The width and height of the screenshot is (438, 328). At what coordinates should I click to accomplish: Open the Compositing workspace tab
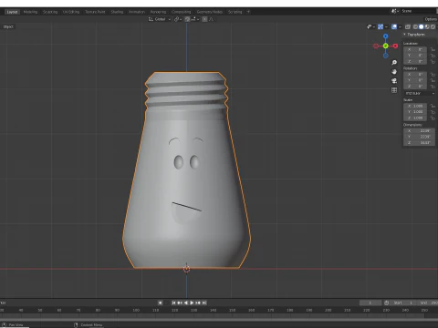point(182,12)
